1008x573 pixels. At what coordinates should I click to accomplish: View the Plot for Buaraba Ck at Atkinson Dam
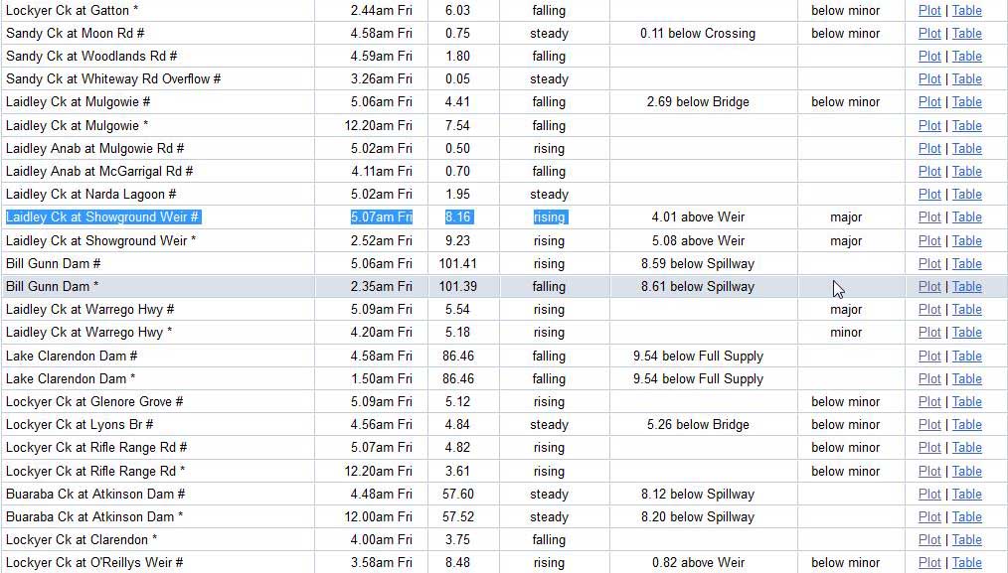click(x=928, y=494)
